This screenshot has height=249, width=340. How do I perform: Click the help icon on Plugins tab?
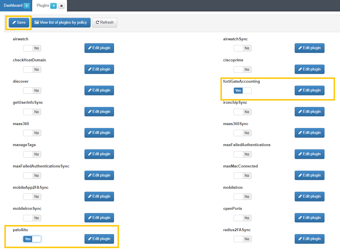(x=53, y=6)
